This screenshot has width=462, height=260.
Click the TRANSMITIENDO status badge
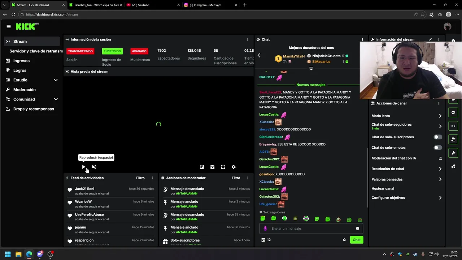click(80, 51)
